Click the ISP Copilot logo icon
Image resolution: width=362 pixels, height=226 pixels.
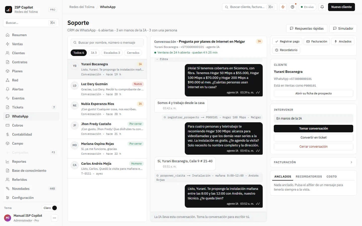(x=9, y=10)
